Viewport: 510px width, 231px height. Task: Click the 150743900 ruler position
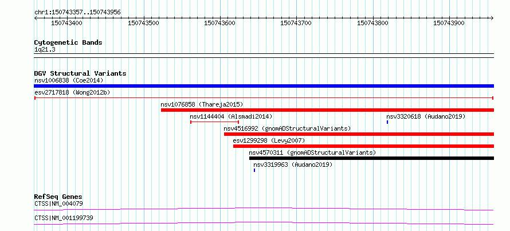coord(449,23)
